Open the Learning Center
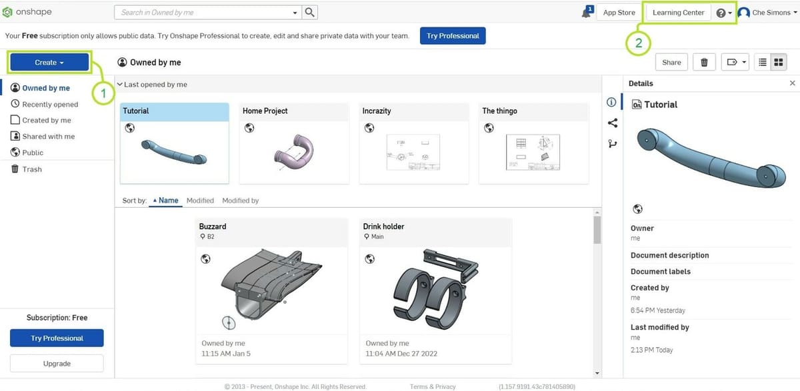 678,13
